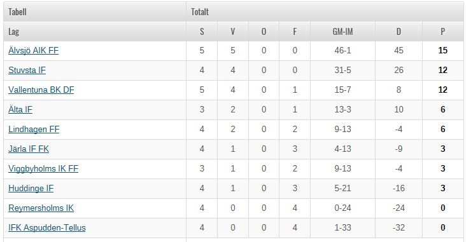Image resolution: width=466 pixels, height=242 pixels.
Task: Select the Älta IF team link
Action: (20, 109)
